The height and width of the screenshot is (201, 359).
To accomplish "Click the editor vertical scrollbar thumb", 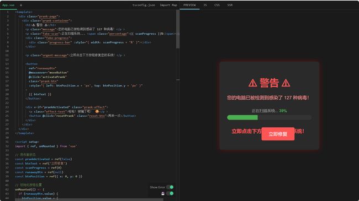I will point(178,29).
